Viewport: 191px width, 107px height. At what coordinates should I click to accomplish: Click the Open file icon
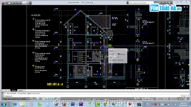(x=13, y=3)
